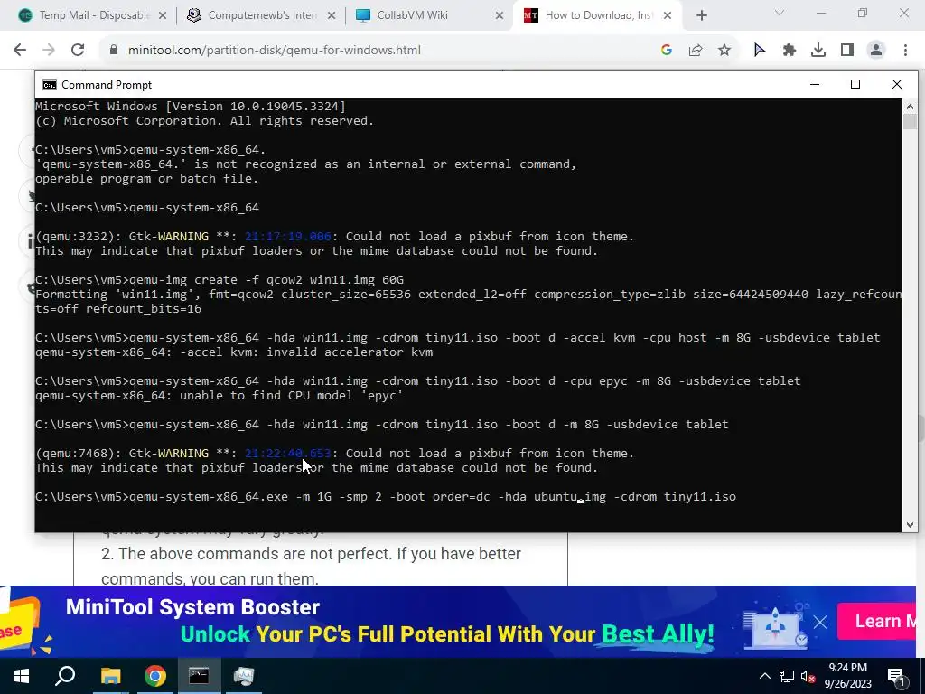Minimize the Command Prompt window
Image resolution: width=925 pixels, height=694 pixels.
[815, 84]
